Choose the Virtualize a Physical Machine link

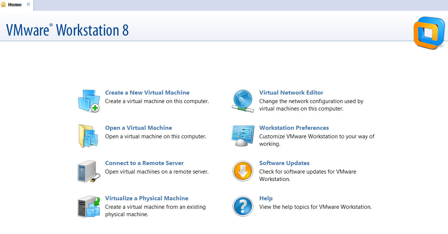pyautogui.click(x=147, y=198)
